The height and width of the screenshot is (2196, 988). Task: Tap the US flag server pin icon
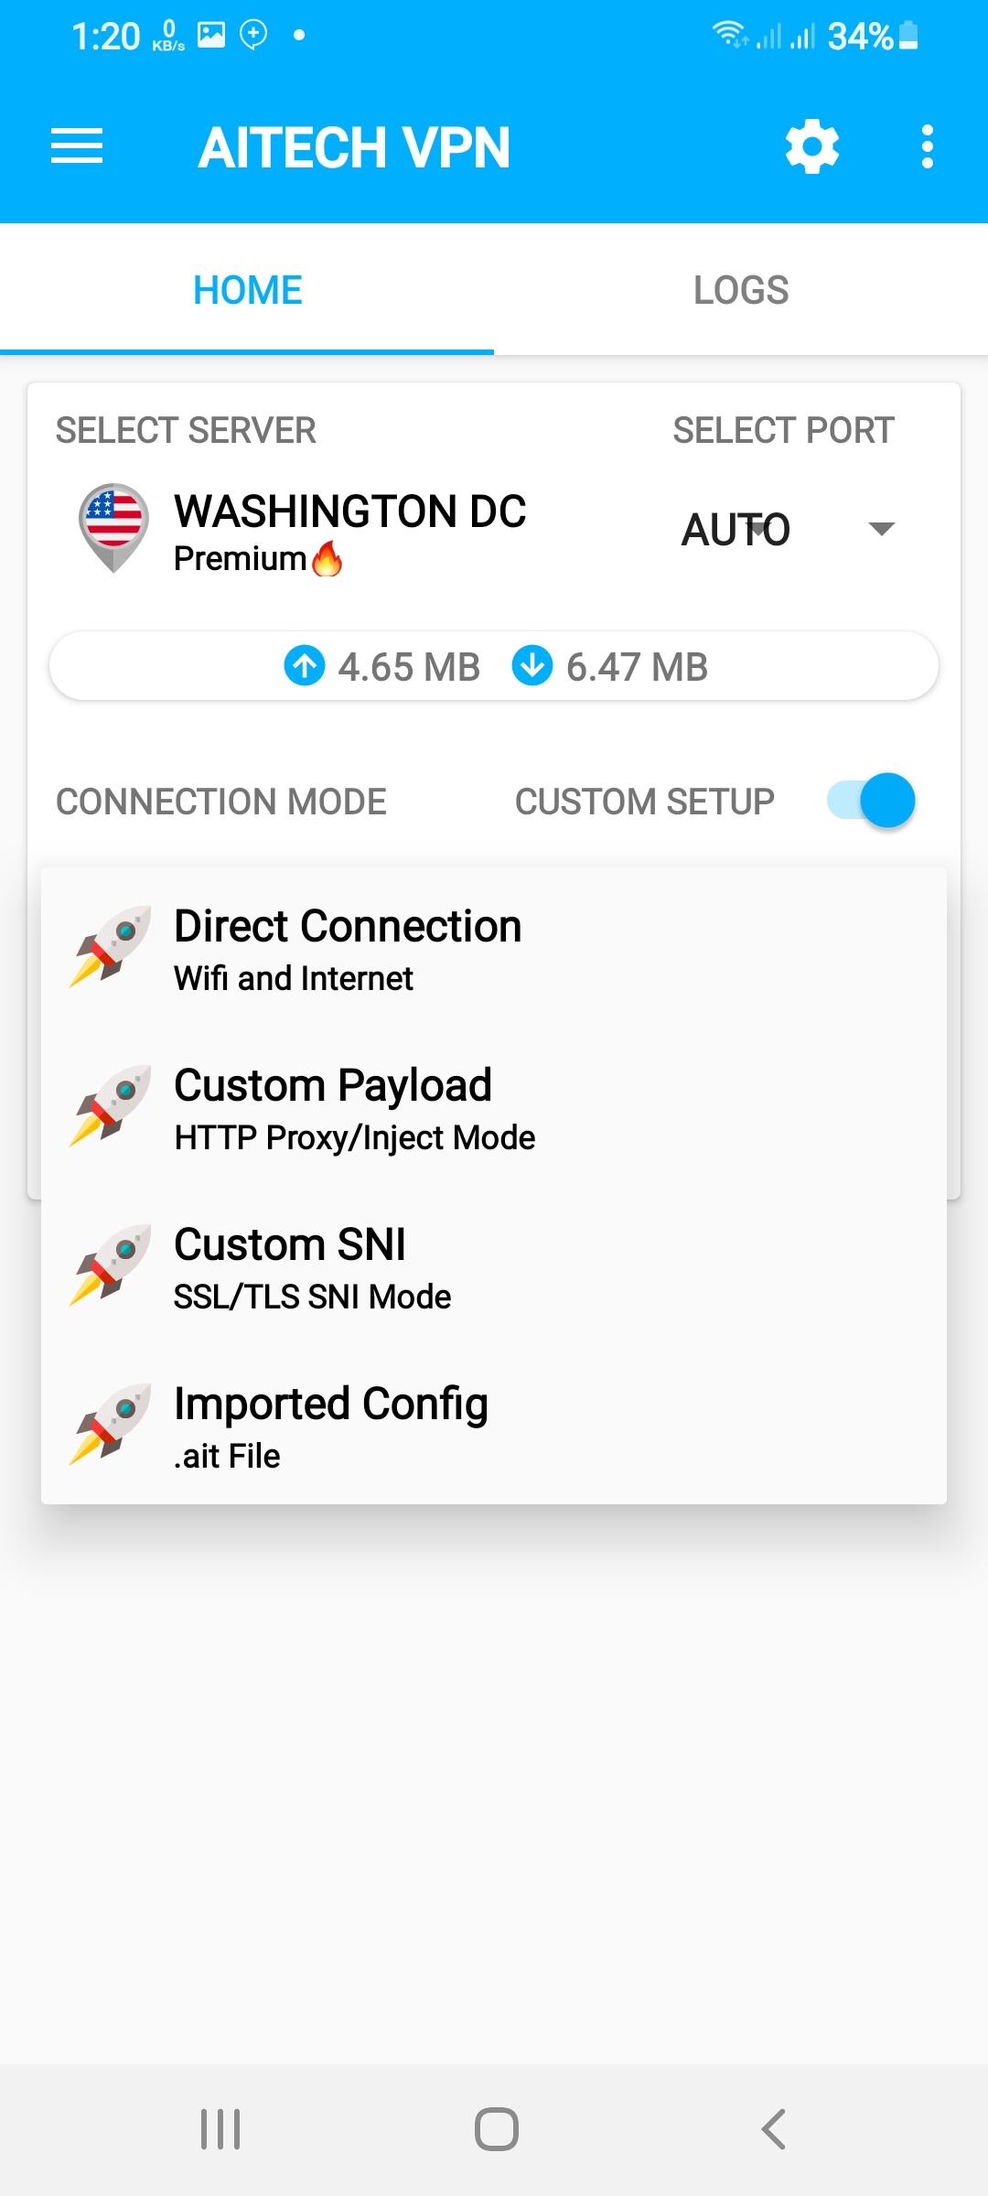coord(113,527)
